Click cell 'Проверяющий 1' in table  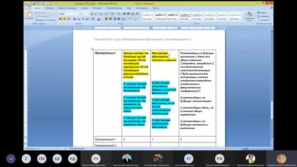pyautogui.click(x=107, y=139)
